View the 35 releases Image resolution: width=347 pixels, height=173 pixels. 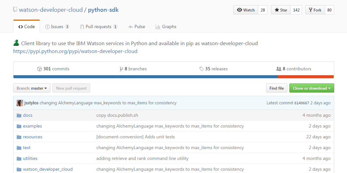tap(214, 69)
